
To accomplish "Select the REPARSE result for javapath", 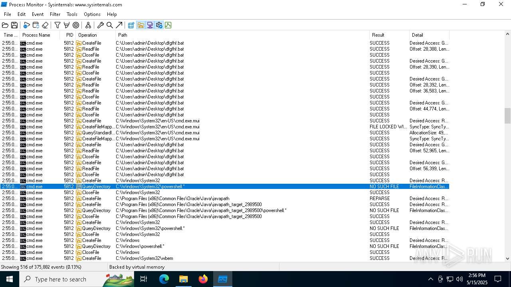I will pyautogui.click(x=380, y=199).
